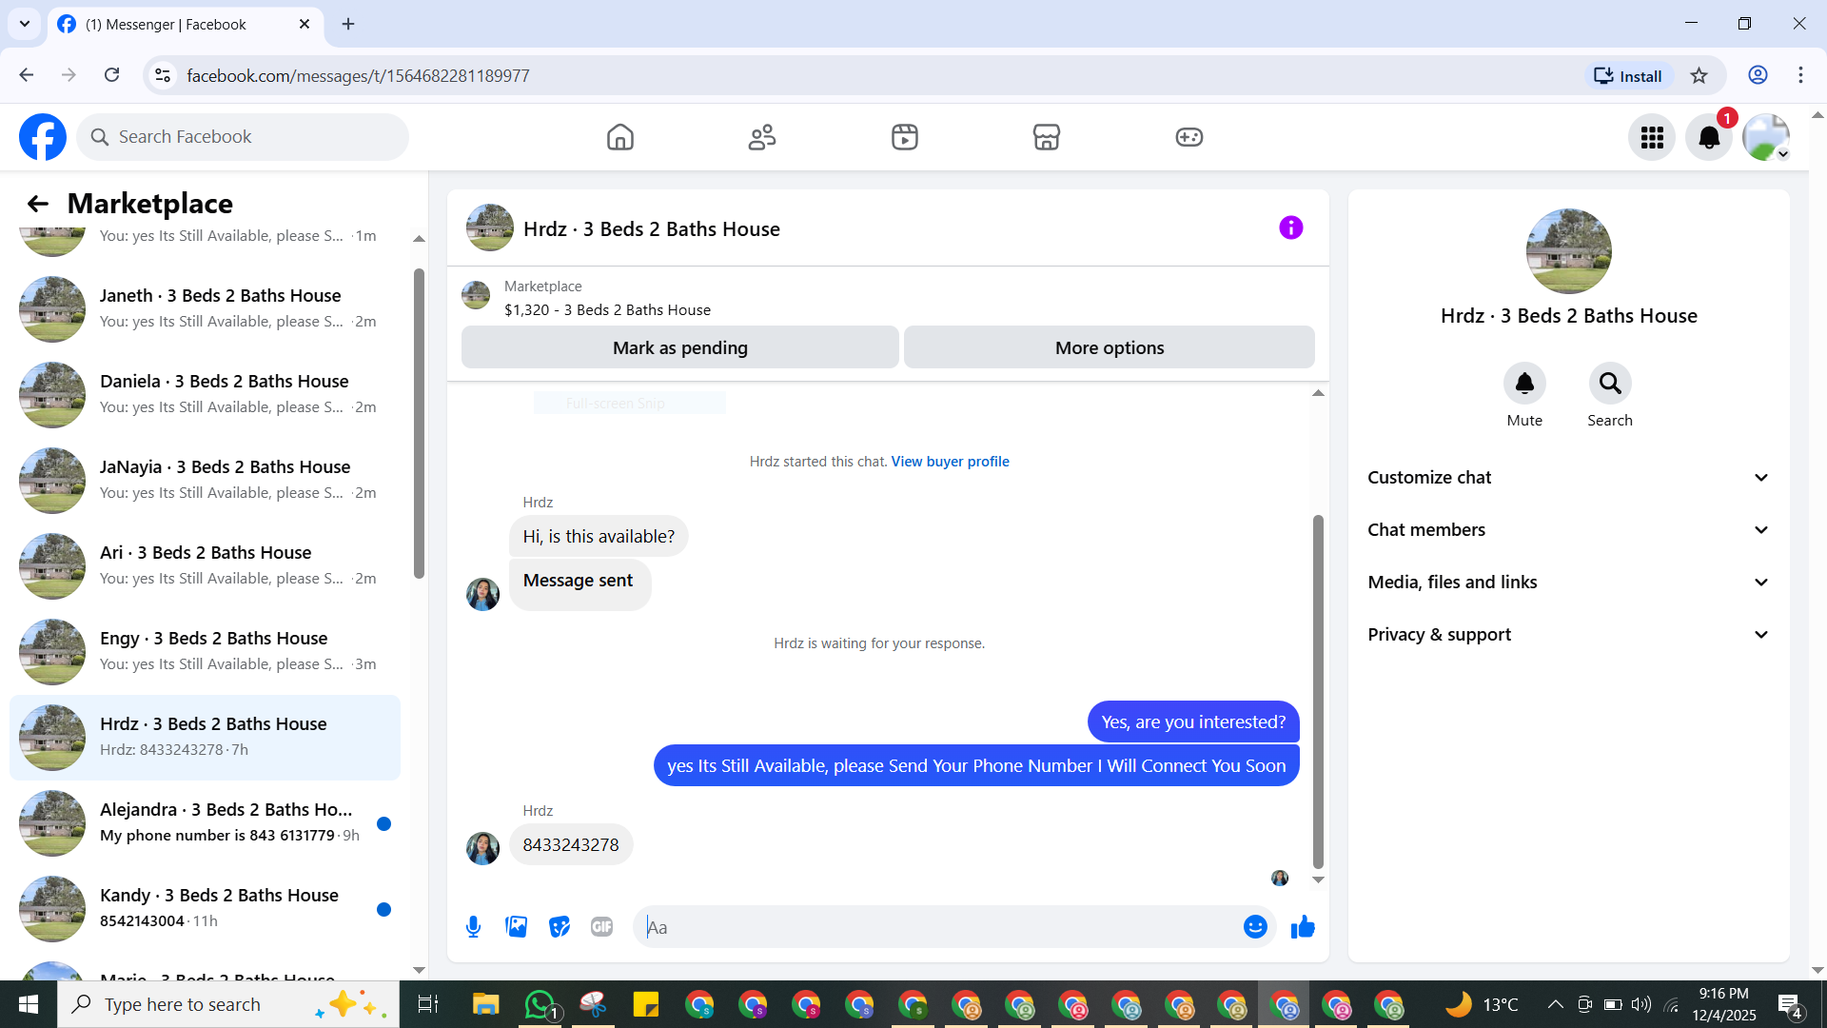
Task: Mute this conversation with bell icon
Action: tap(1523, 384)
